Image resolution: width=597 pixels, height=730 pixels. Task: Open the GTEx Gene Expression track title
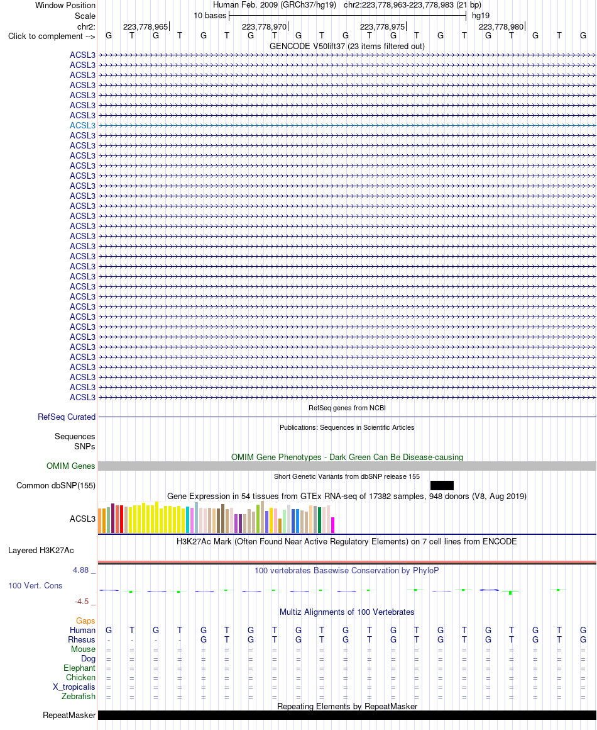click(347, 497)
